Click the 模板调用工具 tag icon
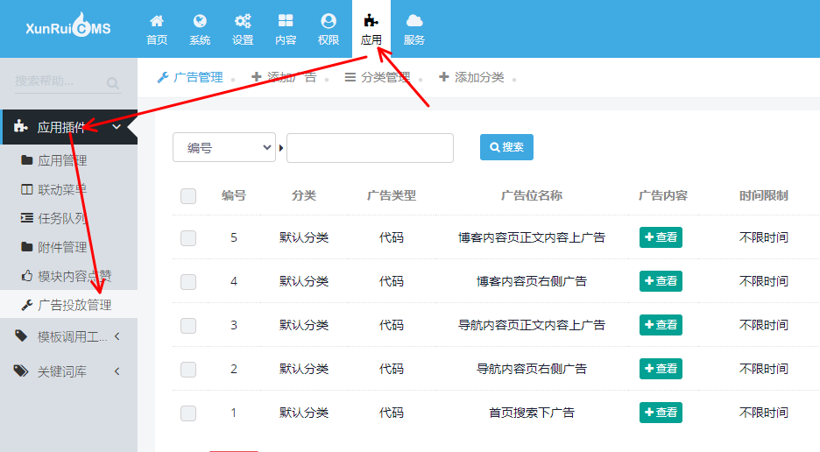820x452 pixels. click(x=21, y=335)
